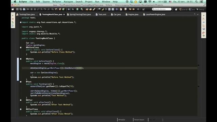Image resolution: width=217 pixels, height=122 pixels.
Task: Click the top icon in the right trim bar
Action: tap(203, 16)
